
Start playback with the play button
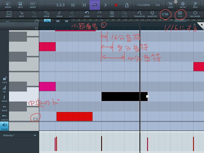click(x=105, y=5)
